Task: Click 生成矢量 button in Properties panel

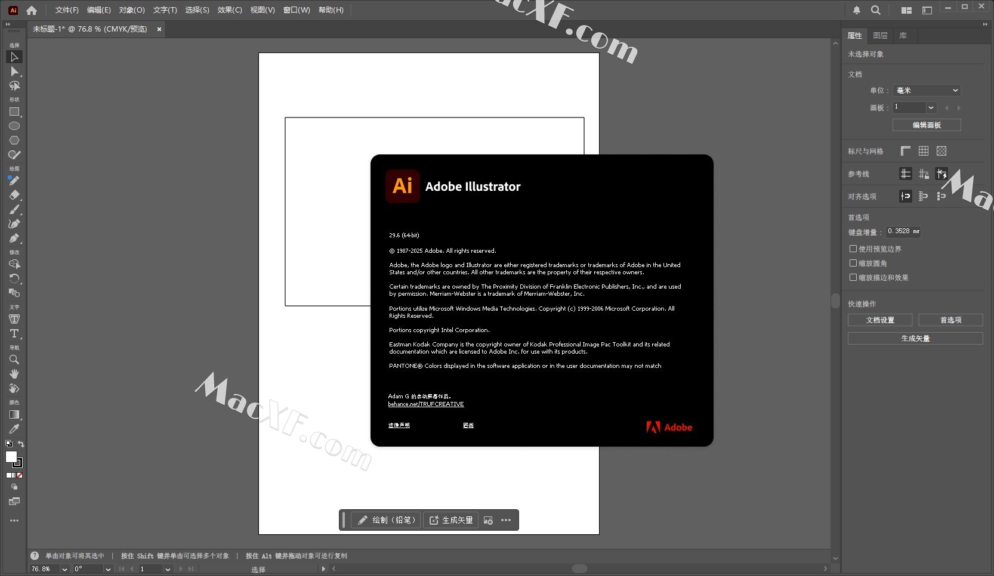Action: click(x=915, y=339)
